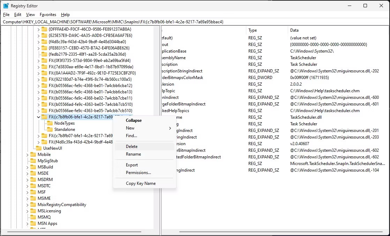Viewport: 390px width, 236px height.
Task: Maximize the Registry Editor window
Action: pos(365,6)
